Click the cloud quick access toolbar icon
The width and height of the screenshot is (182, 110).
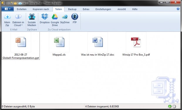click(x=20, y=3)
